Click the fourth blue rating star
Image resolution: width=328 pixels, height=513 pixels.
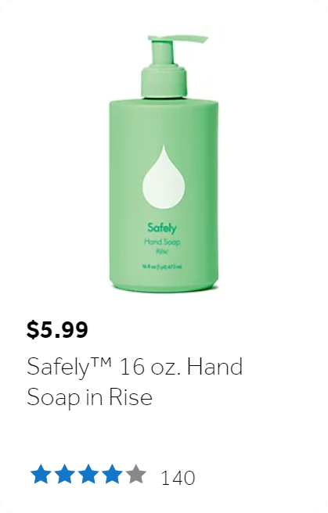point(112,473)
